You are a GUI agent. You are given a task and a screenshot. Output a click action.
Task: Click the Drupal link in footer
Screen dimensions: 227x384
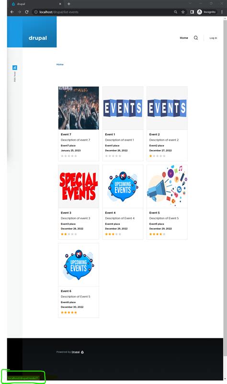pos(76,352)
